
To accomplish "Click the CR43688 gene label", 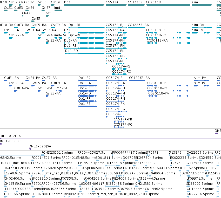I will pyautogui.click(x=29, y=13).
